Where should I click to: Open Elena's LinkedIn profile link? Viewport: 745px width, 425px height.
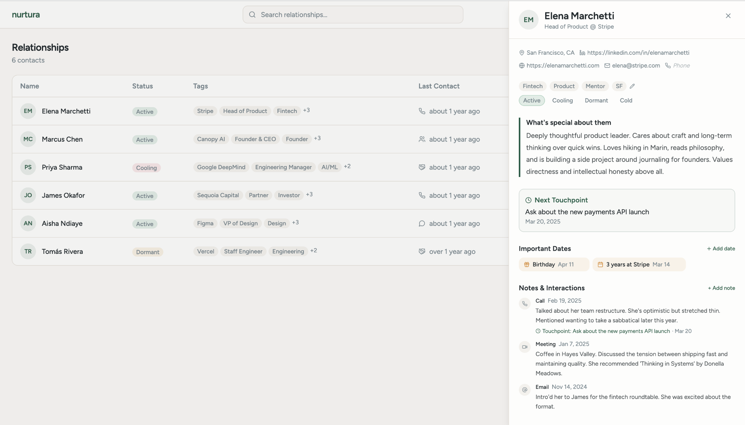click(638, 53)
